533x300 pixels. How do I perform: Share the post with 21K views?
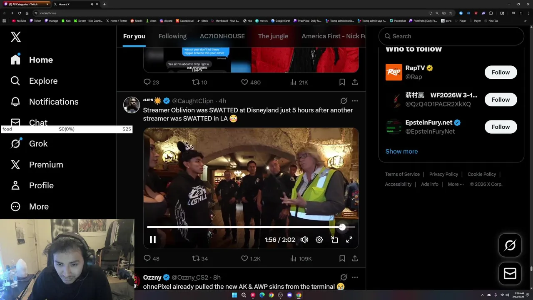[355, 82]
